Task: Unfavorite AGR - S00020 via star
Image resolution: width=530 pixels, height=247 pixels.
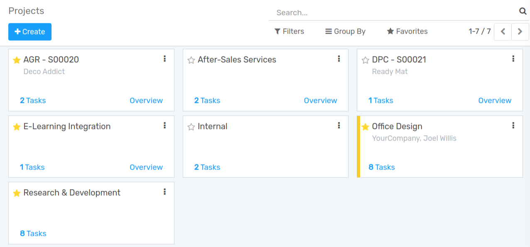Action: [x=17, y=60]
